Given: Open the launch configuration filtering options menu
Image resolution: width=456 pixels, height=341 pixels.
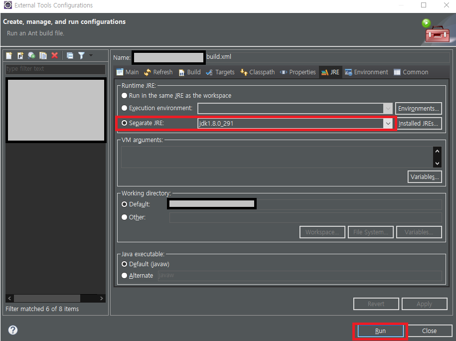Looking at the screenshot, I should coord(91,55).
